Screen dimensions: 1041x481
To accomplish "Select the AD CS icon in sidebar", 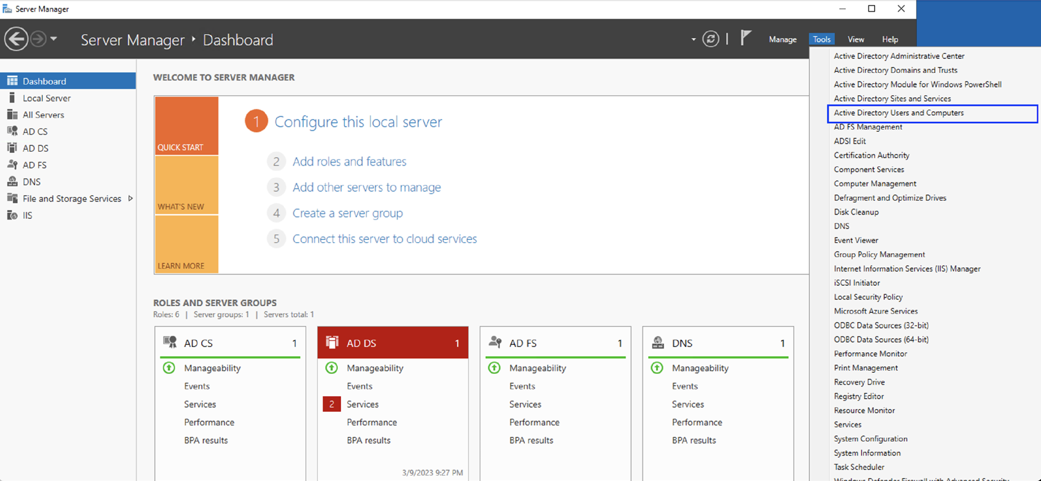I will click(x=12, y=131).
